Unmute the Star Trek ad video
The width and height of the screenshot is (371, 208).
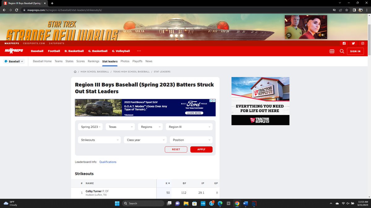click(323, 35)
